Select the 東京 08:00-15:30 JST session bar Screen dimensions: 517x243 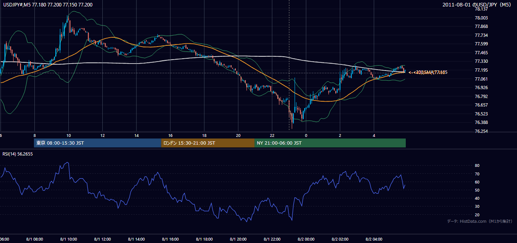[x=97, y=143]
